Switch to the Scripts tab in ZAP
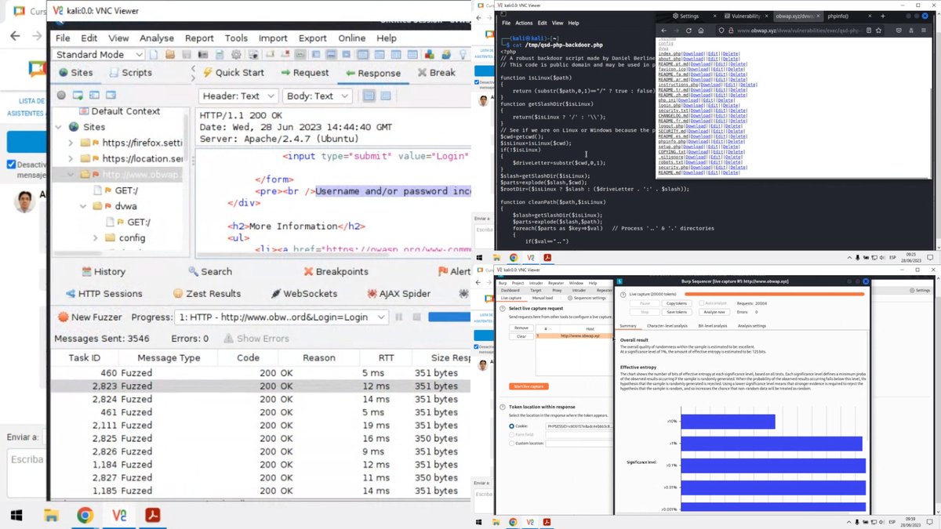Screen dimensions: 941x529 tap(129, 72)
